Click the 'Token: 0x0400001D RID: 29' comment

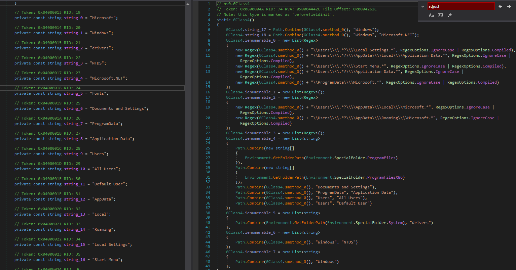point(47,164)
